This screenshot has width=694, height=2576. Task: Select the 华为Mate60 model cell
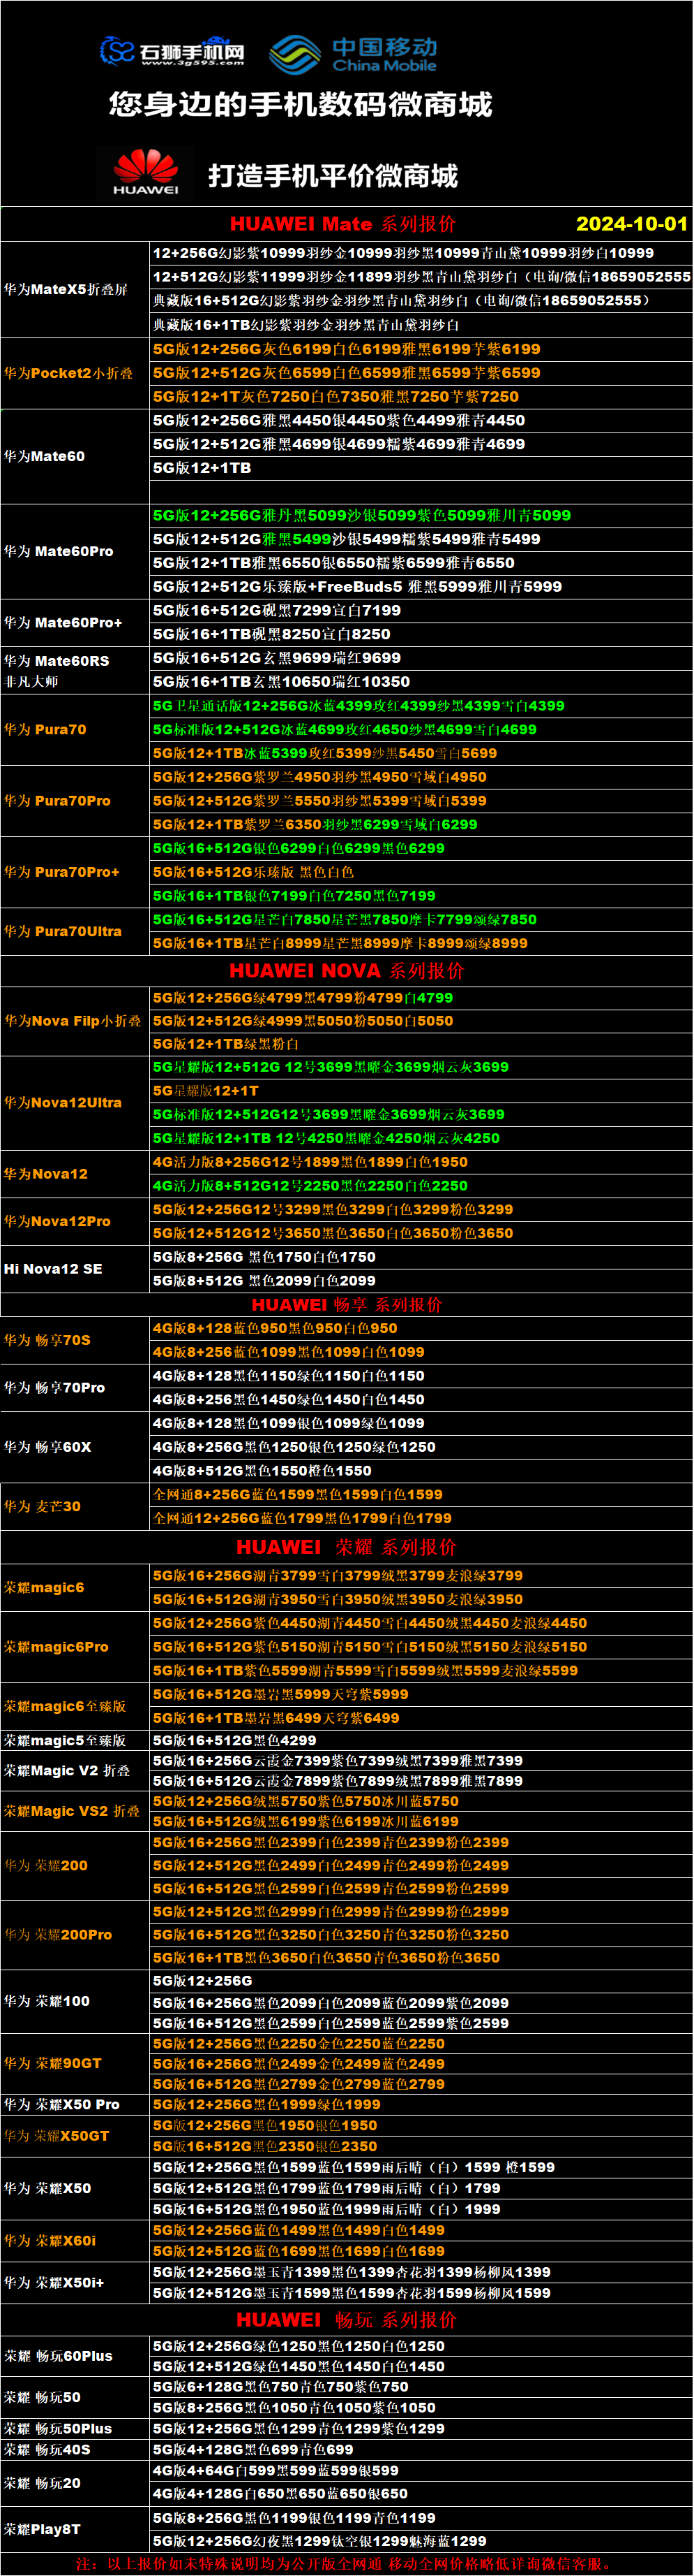[x=75, y=456]
